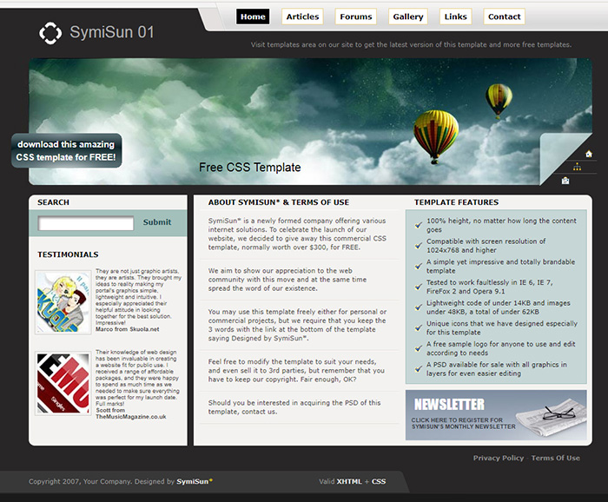Image resolution: width=608 pixels, height=502 pixels.
Task: Click checkmark beside 'A free sample logo'
Action: coord(418,348)
